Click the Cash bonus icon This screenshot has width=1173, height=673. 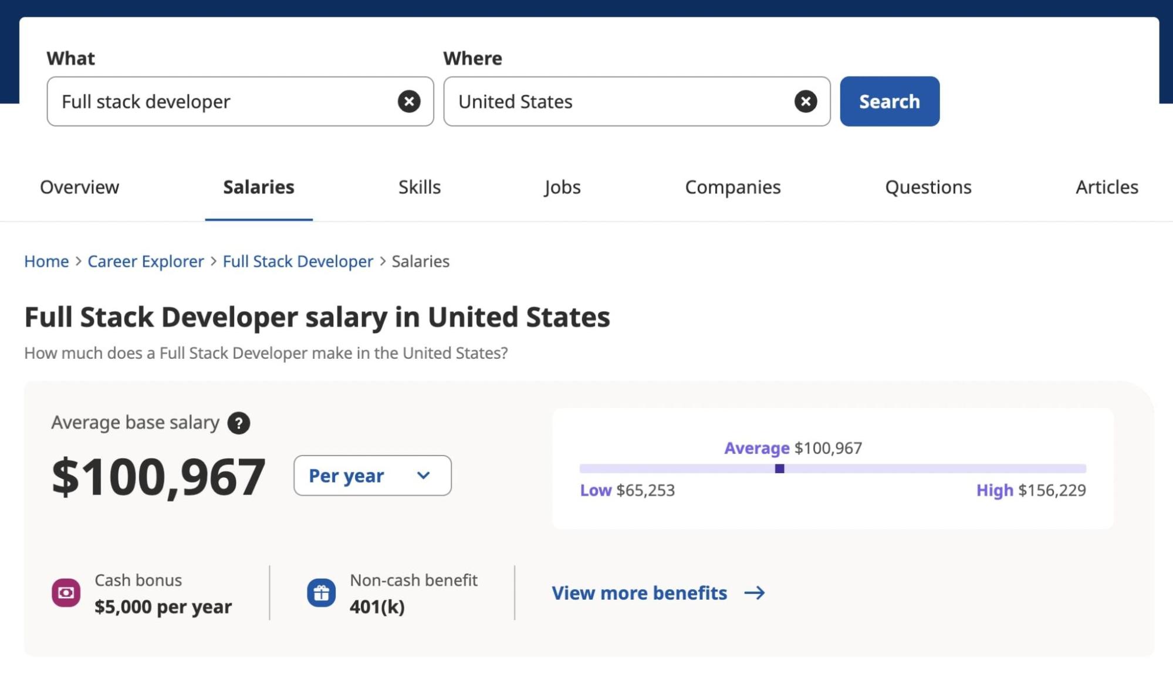pyautogui.click(x=66, y=593)
